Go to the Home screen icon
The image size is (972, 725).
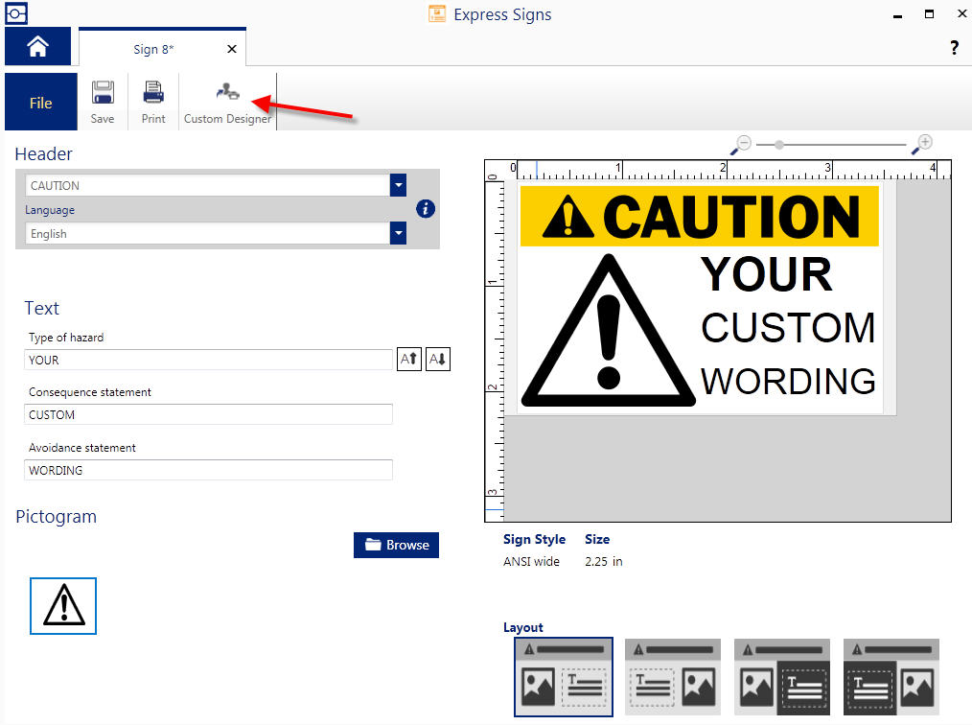(37, 47)
